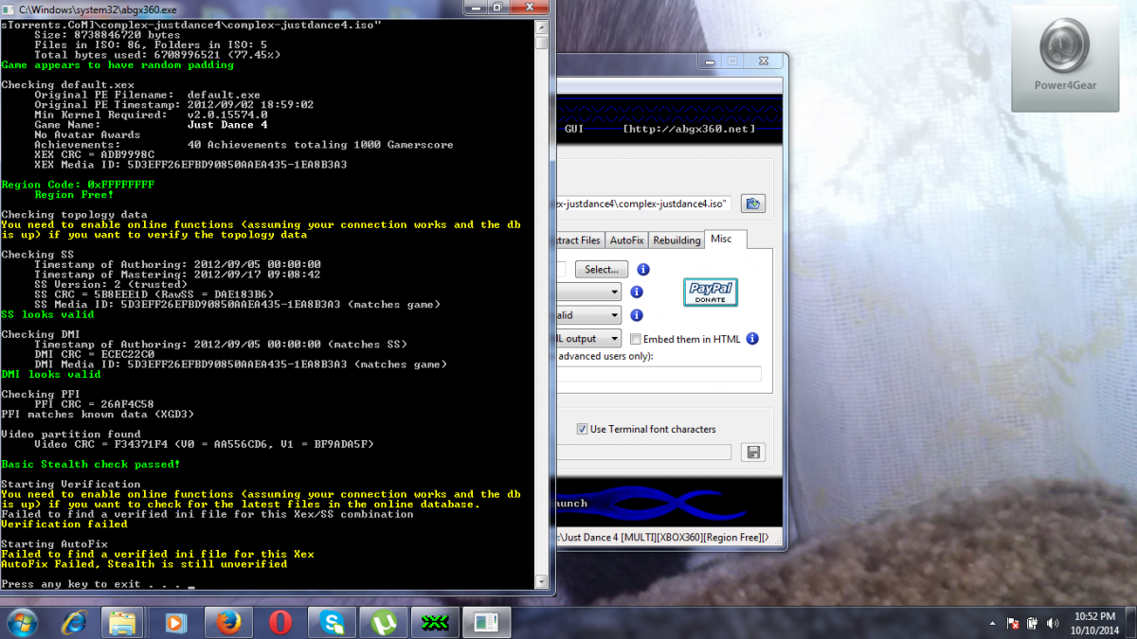This screenshot has width=1137, height=639.
Task: Toggle 'Embed them in HTML' checkbox
Action: tap(636, 339)
